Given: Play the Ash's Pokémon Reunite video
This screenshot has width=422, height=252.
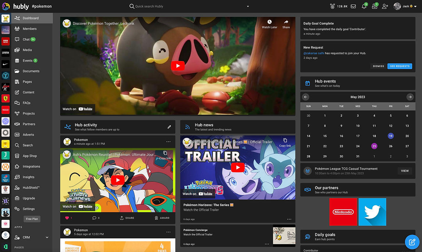Looking at the screenshot, I should tap(118, 180).
